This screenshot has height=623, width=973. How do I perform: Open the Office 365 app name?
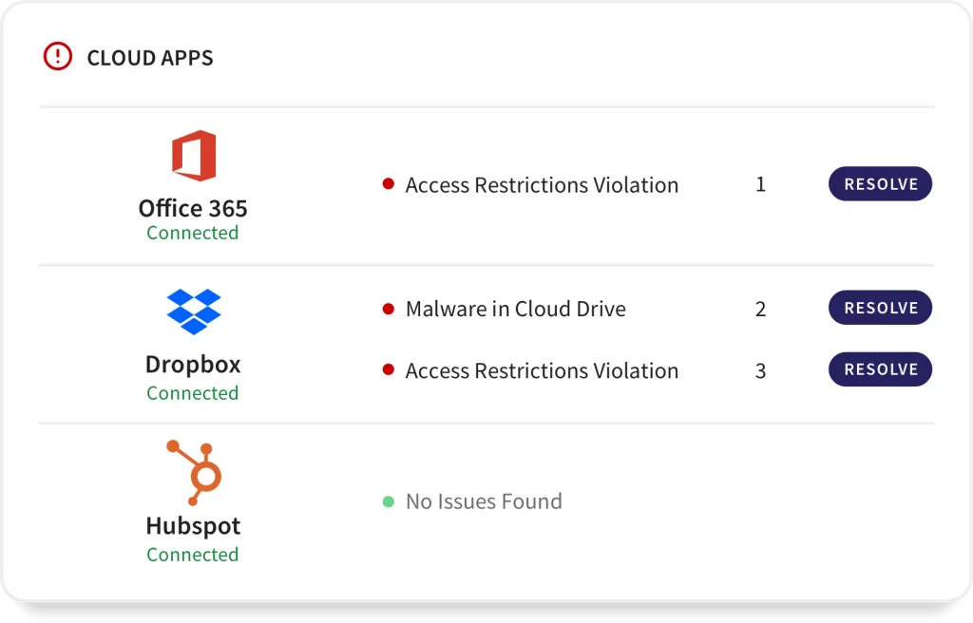click(x=193, y=209)
